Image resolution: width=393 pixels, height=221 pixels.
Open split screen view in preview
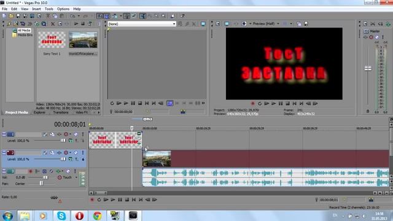point(244,24)
